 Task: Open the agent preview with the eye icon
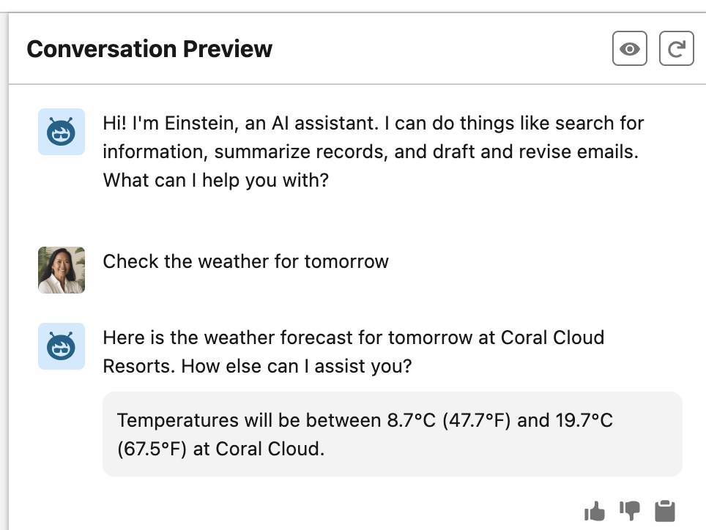628,49
